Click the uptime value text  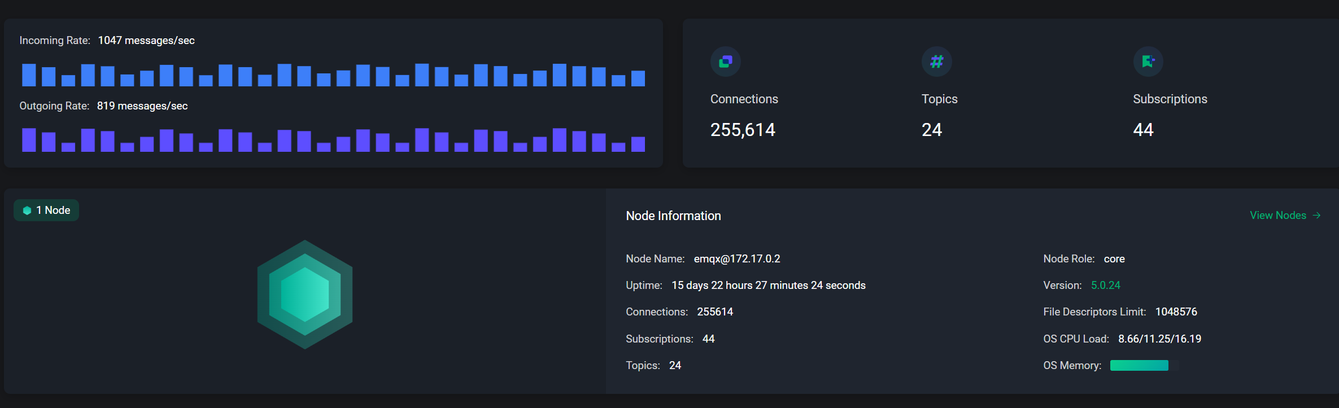(768, 286)
